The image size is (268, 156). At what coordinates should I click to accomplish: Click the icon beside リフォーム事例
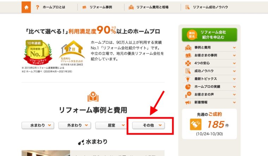[x=84, y=7]
